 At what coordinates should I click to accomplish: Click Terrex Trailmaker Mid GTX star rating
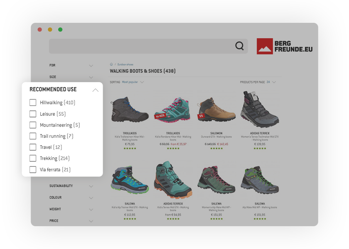260,148
